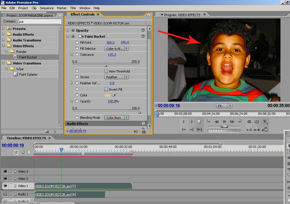
Task: Expand the Audio Transitions folder
Action: 3,40
